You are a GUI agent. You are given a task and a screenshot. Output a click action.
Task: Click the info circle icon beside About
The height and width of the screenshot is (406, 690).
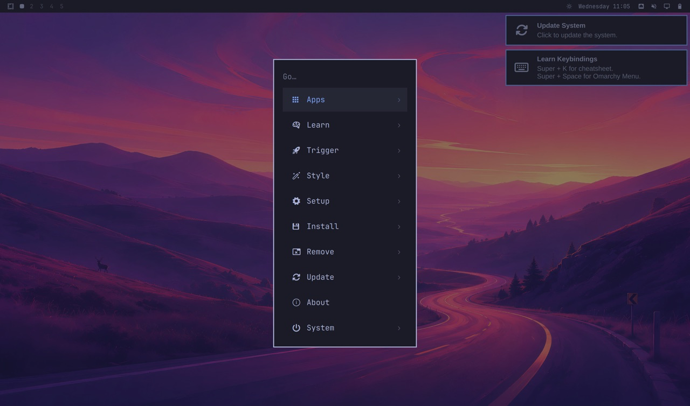296,302
